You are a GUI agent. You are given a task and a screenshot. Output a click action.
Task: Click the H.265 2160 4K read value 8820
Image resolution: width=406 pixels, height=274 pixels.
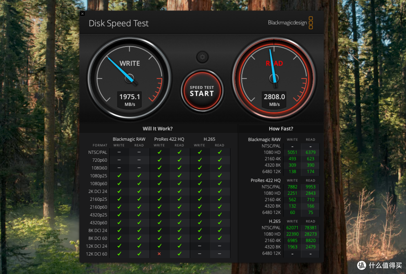pyautogui.click(x=311, y=240)
